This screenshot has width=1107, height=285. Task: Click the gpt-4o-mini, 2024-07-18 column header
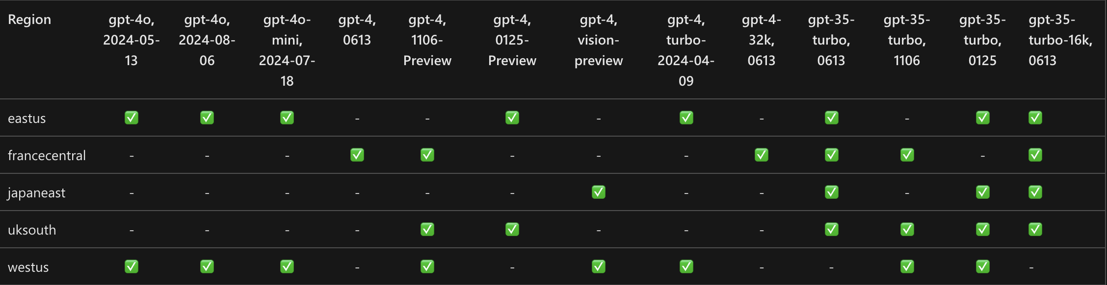(287, 50)
